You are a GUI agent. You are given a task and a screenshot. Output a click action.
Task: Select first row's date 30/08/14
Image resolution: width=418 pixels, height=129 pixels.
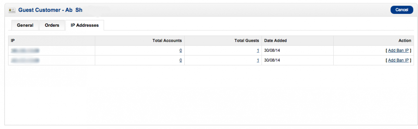tap(272, 50)
